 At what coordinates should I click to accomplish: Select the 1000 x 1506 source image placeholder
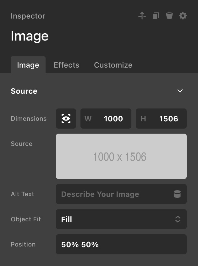[x=121, y=156]
